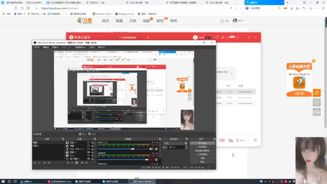Unmute the red-muted desktop audio in mixer
327x184 pixels.
tap(151, 160)
